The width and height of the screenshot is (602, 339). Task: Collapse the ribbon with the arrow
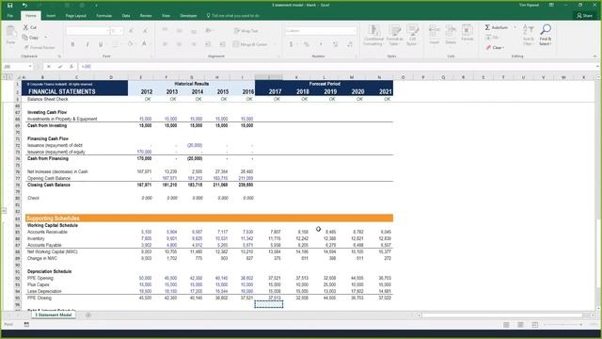tap(595, 56)
